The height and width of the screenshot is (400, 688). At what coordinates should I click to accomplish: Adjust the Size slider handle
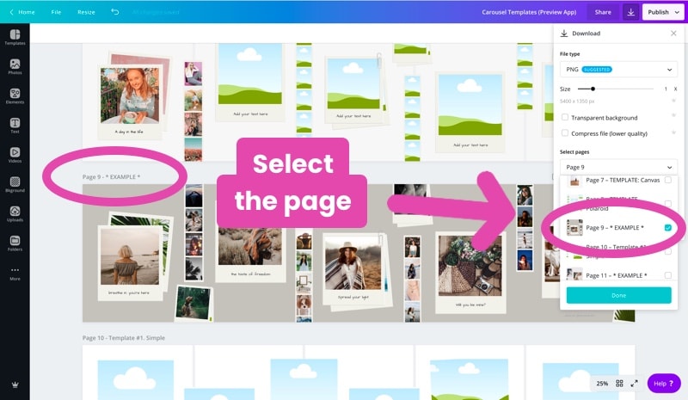[x=593, y=89]
